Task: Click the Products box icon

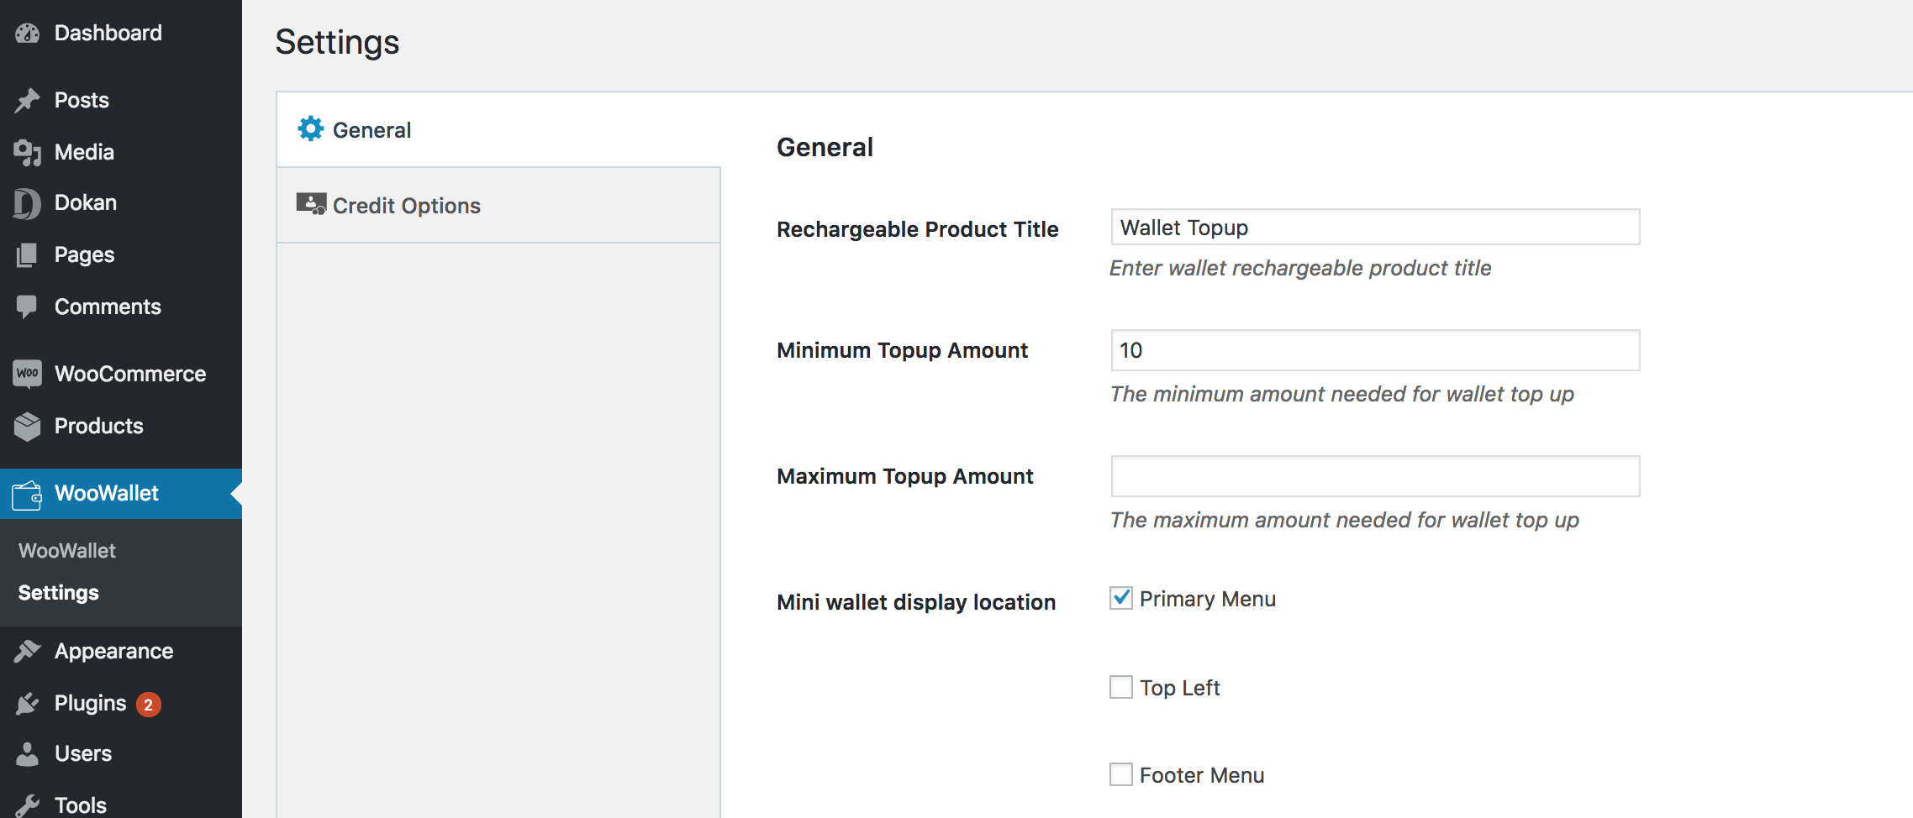Action: [27, 427]
